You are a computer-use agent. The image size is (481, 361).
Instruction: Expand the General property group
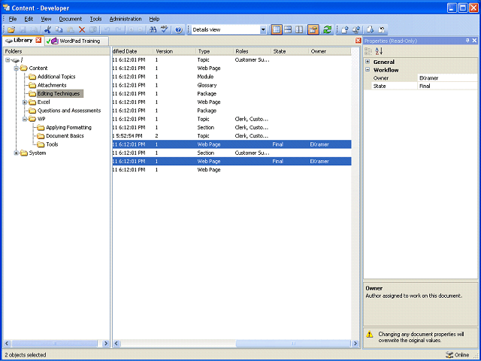click(x=368, y=62)
